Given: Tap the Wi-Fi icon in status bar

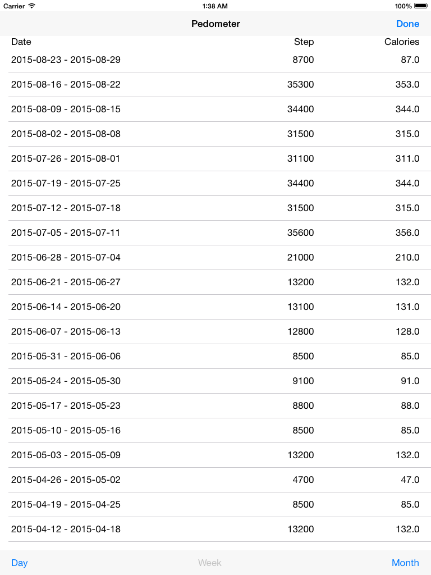Looking at the screenshot, I should (x=32, y=6).
